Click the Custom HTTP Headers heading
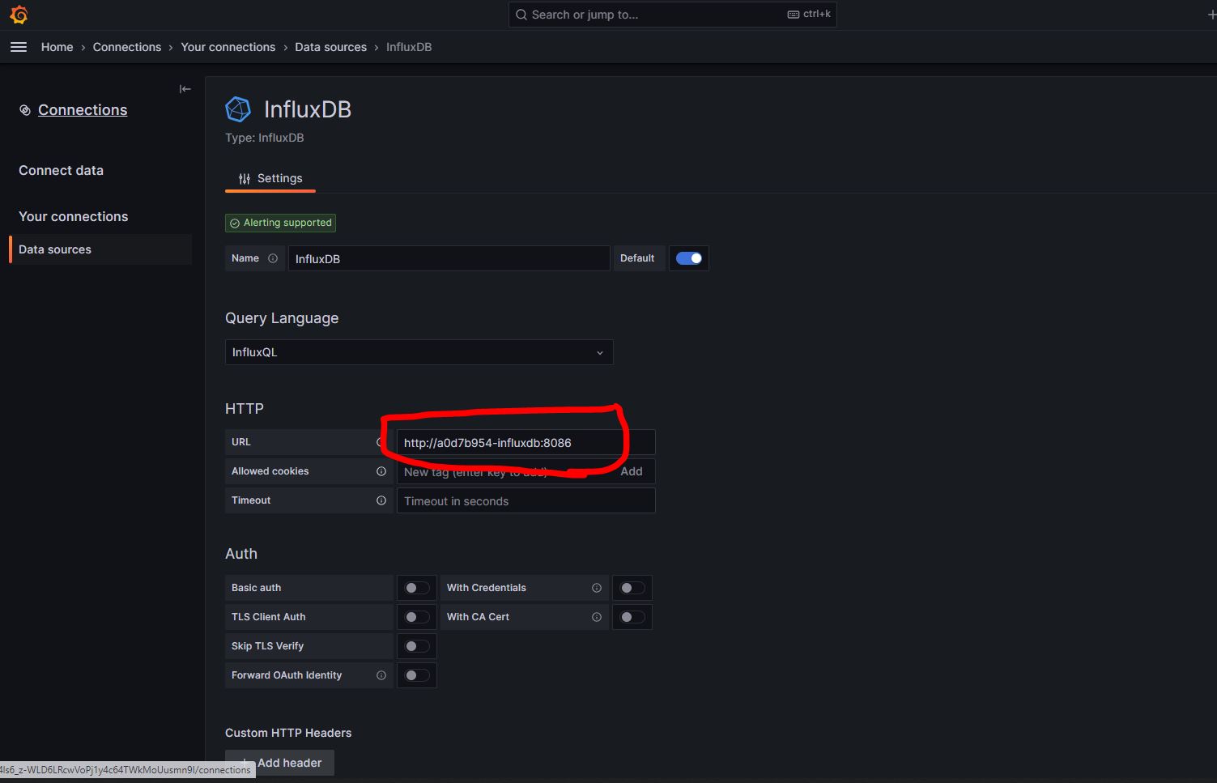This screenshot has height=783, width=1217. [288, 733]
